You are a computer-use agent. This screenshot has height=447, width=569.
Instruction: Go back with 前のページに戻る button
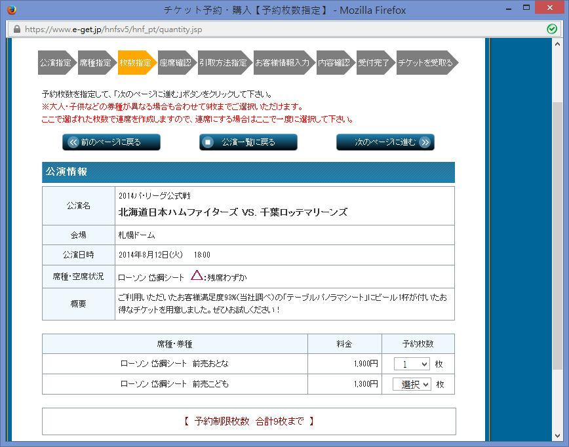111,142
